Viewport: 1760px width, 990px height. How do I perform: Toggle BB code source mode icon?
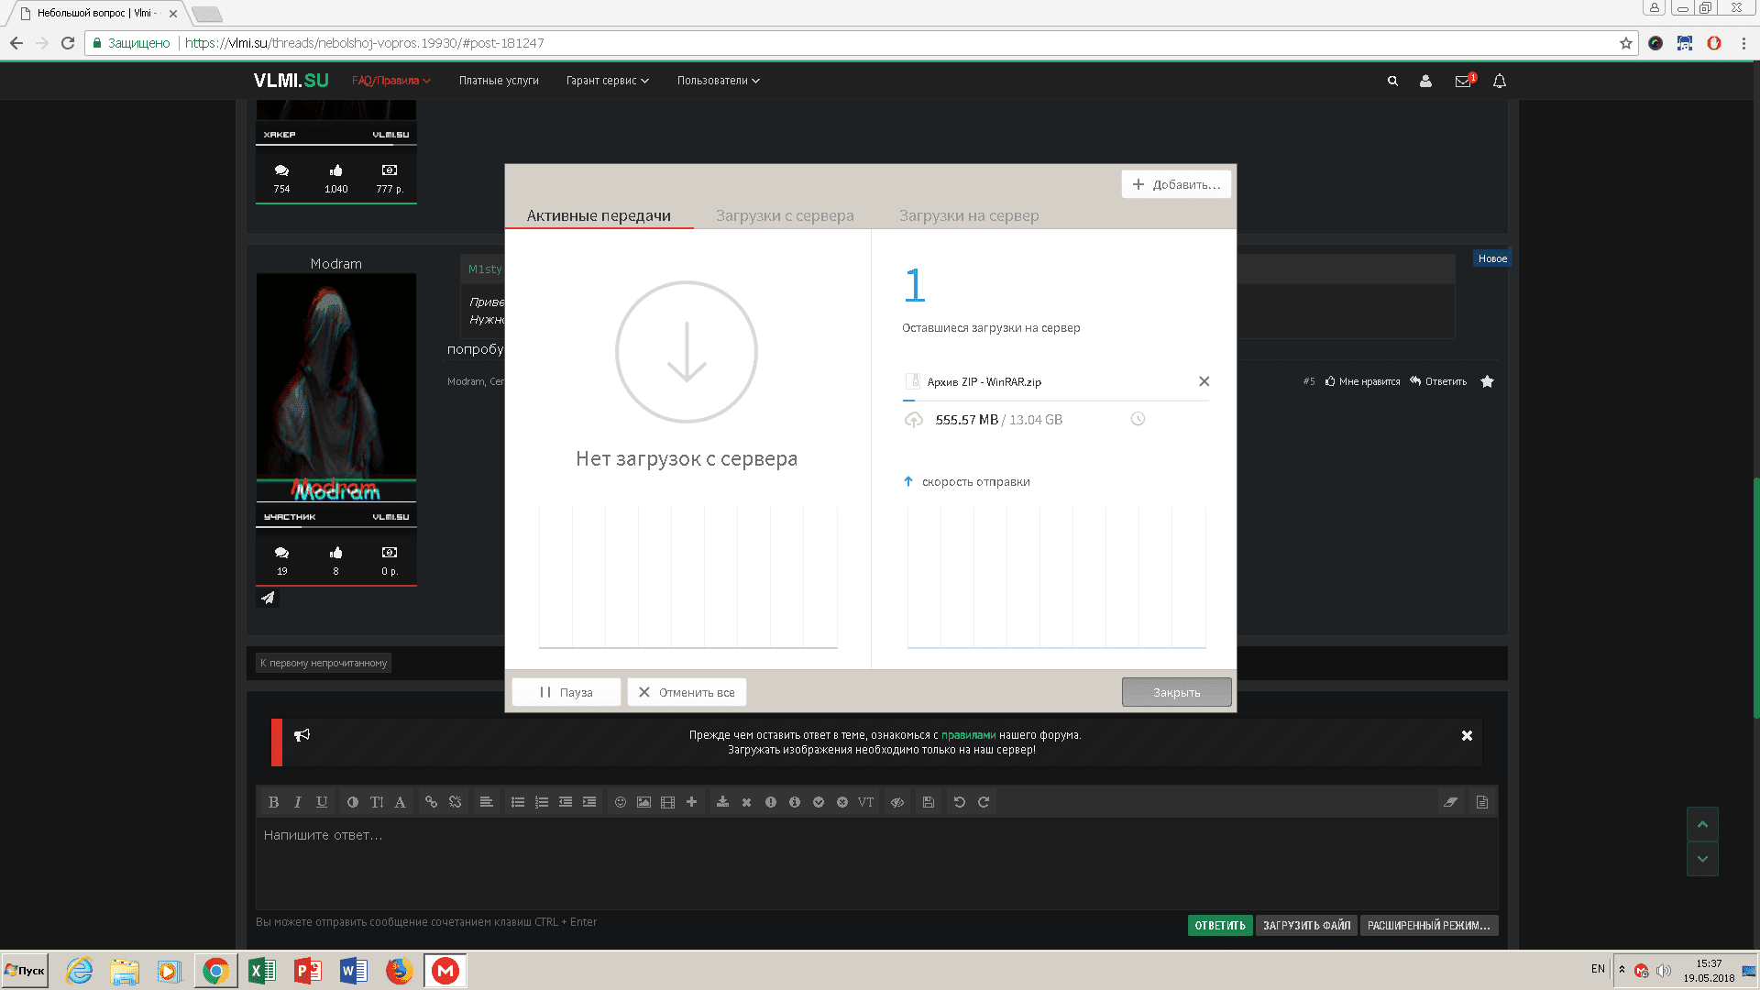(1482, 802)
